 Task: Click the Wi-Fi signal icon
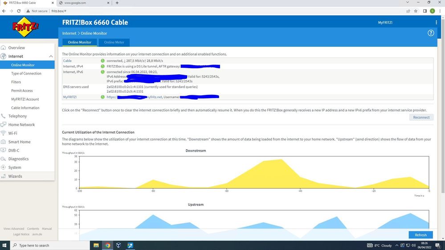(4, 133)
